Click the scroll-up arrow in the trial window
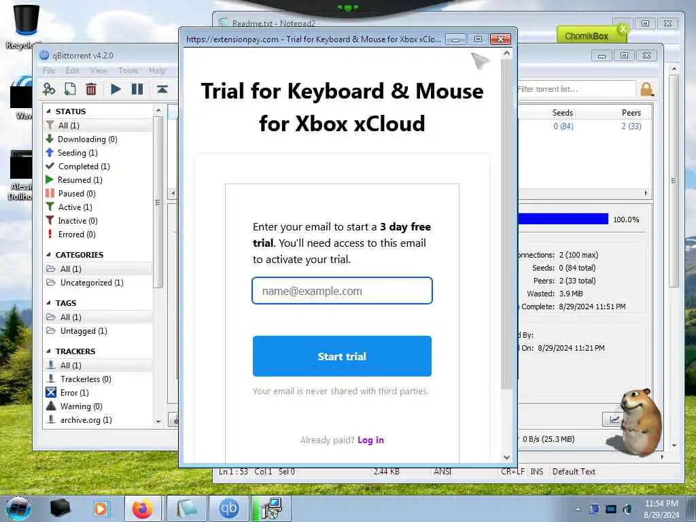 pos(506,53)
